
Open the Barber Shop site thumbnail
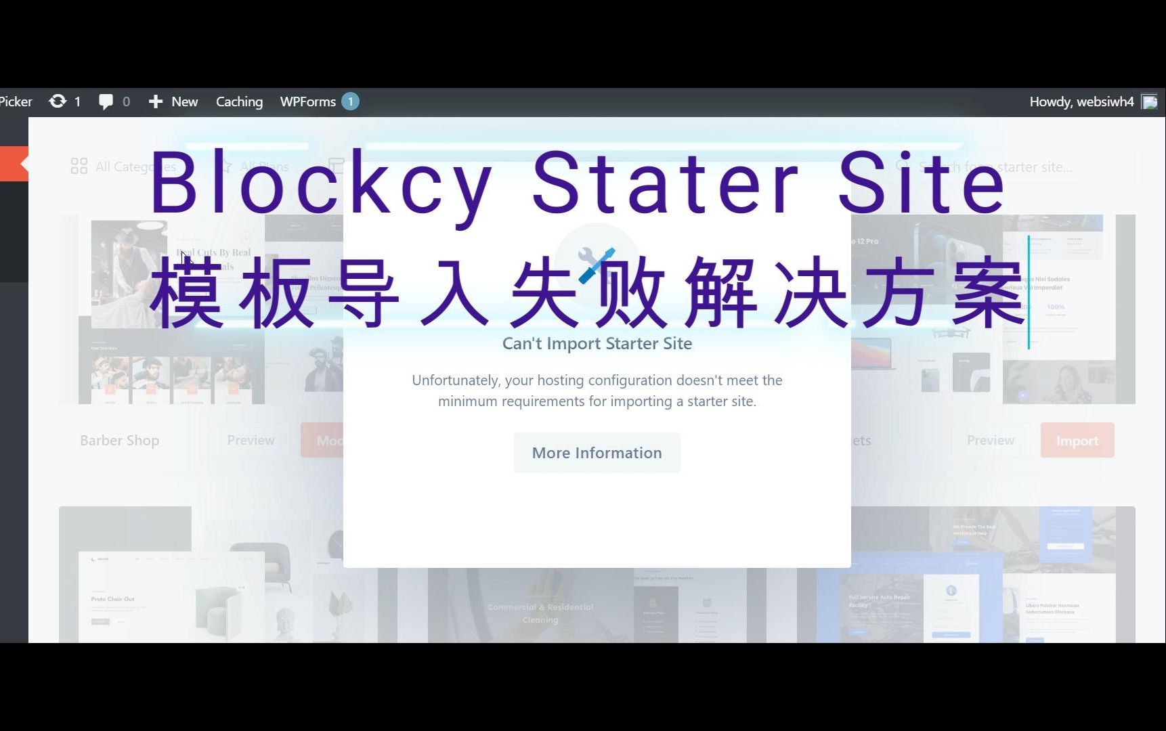pos(201,309)
